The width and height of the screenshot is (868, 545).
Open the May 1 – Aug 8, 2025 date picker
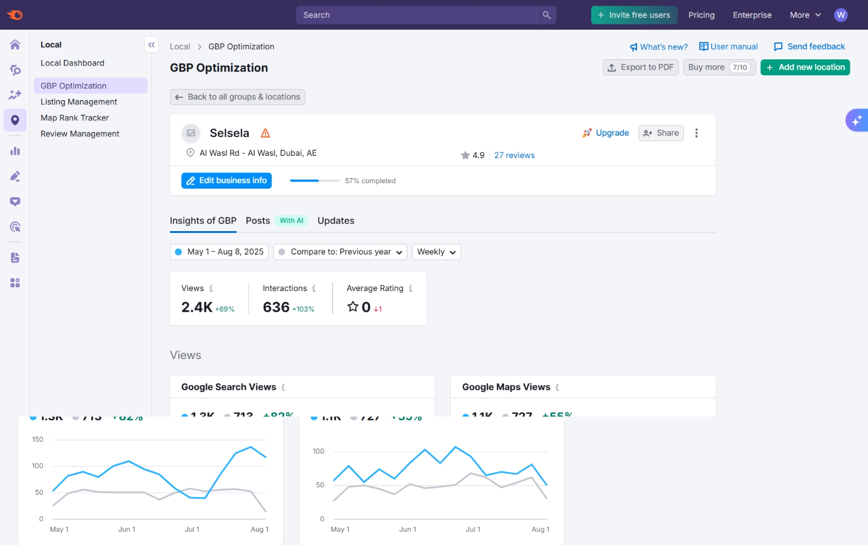[219, 252]
